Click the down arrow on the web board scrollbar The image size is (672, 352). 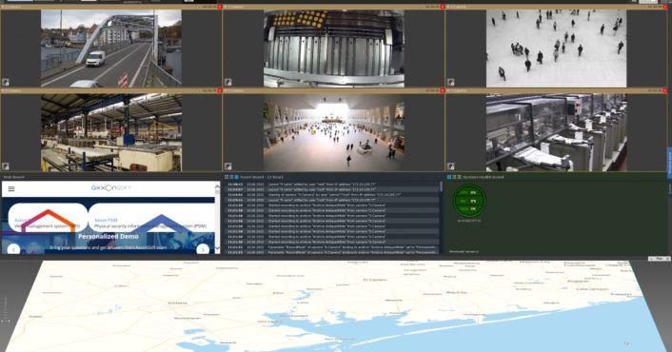coord(217,248)
